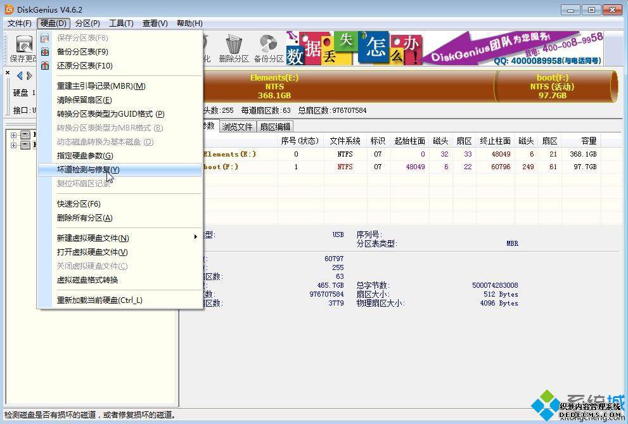Close the 硬盘(D) menu header
628x424 pixels.
pos(53,23)
